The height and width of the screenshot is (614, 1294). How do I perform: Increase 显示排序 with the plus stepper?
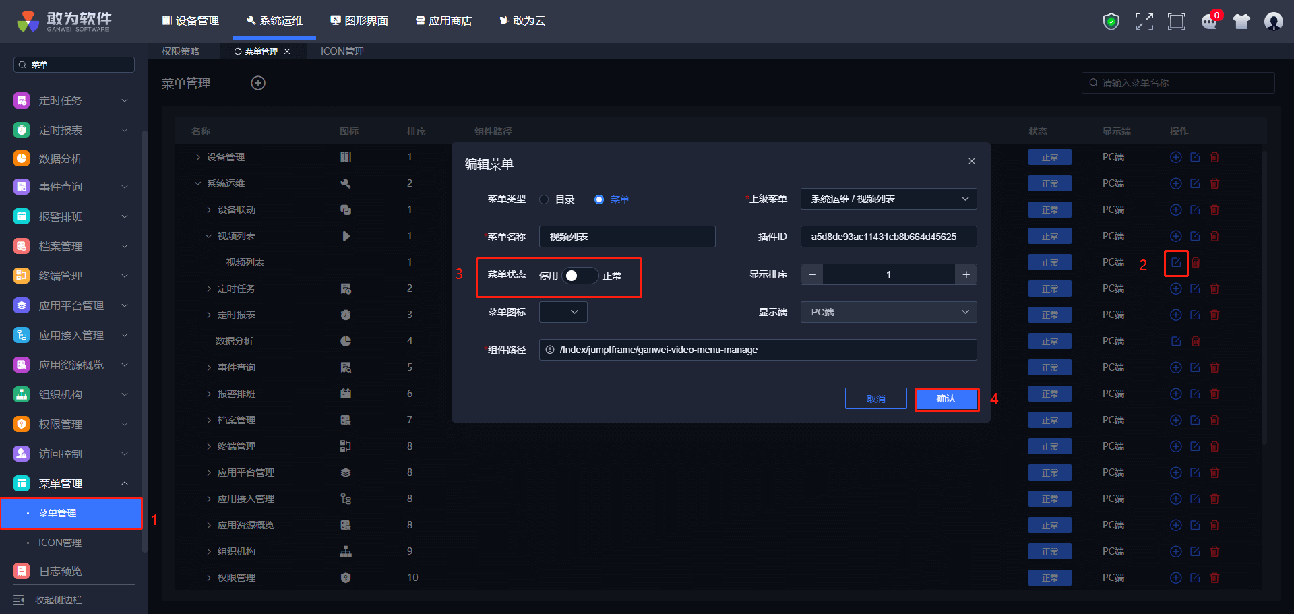(x=966, y=274)
